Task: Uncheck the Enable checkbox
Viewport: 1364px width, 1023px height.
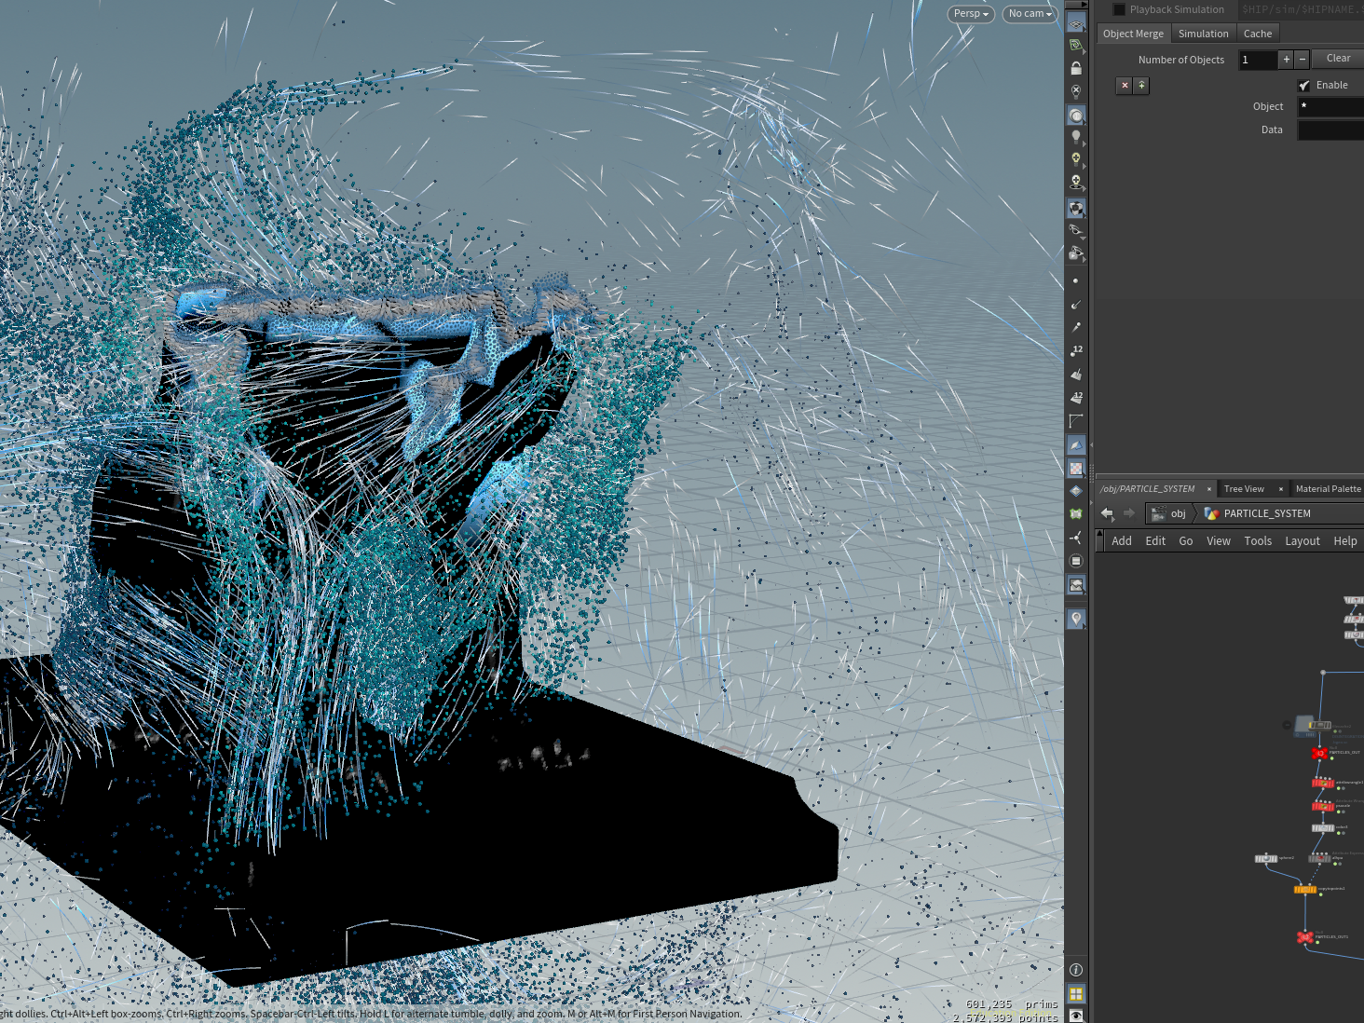Action: tap(1304, 85)
